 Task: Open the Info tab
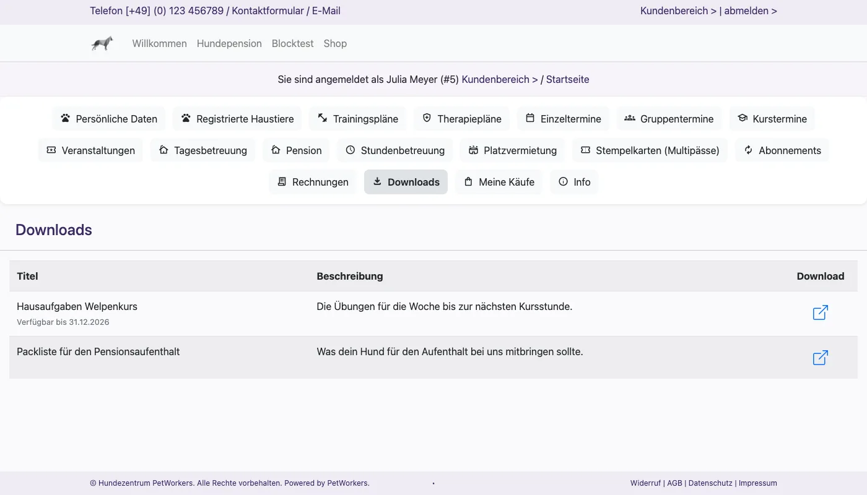click(574, 182)
